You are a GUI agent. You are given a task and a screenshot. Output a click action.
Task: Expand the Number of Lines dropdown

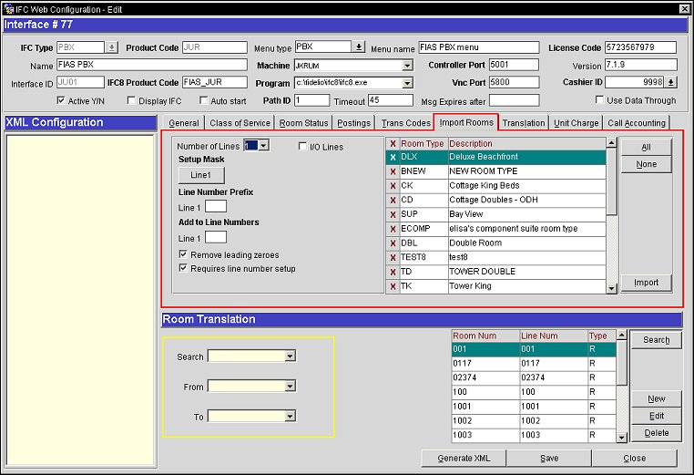pyautogui.click(x=263, y=145)
